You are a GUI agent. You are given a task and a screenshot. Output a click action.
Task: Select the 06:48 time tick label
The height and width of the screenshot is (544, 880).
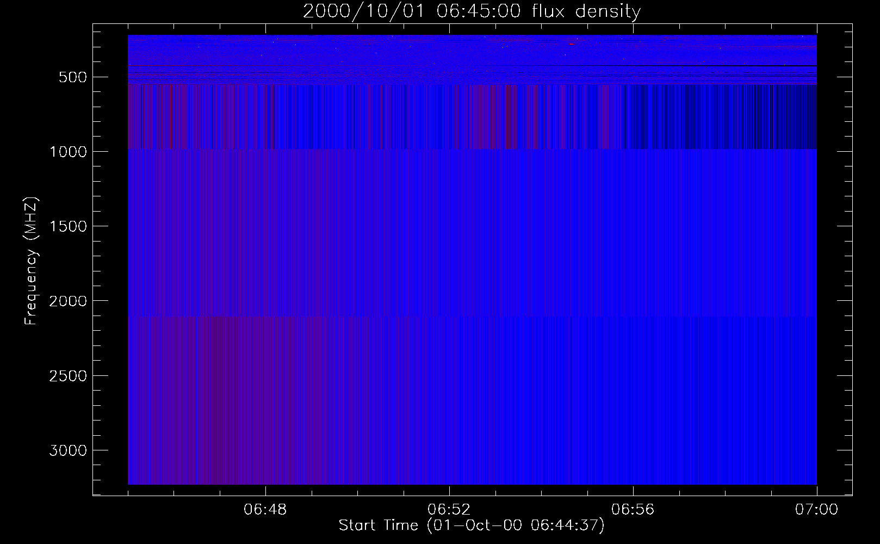tap(265, 510)
